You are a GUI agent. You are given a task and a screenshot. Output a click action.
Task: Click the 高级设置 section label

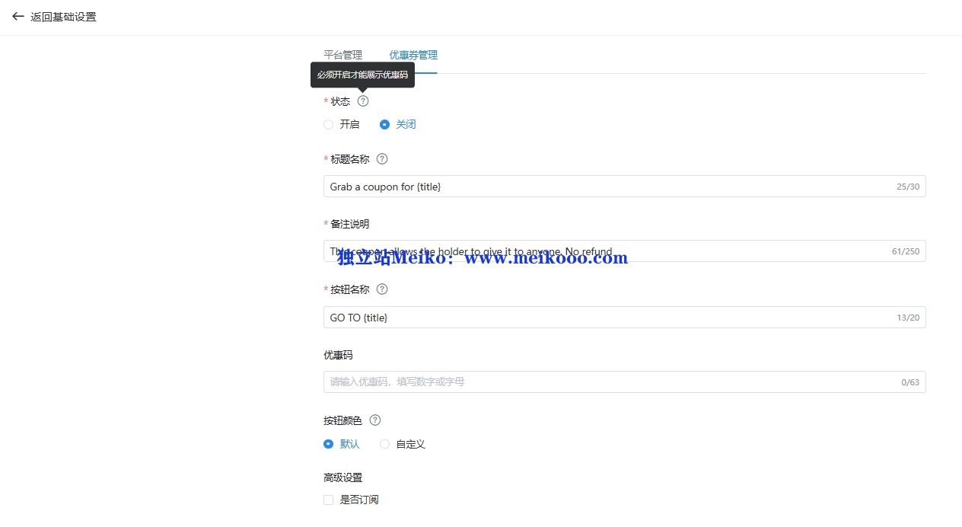coord(342,477)
